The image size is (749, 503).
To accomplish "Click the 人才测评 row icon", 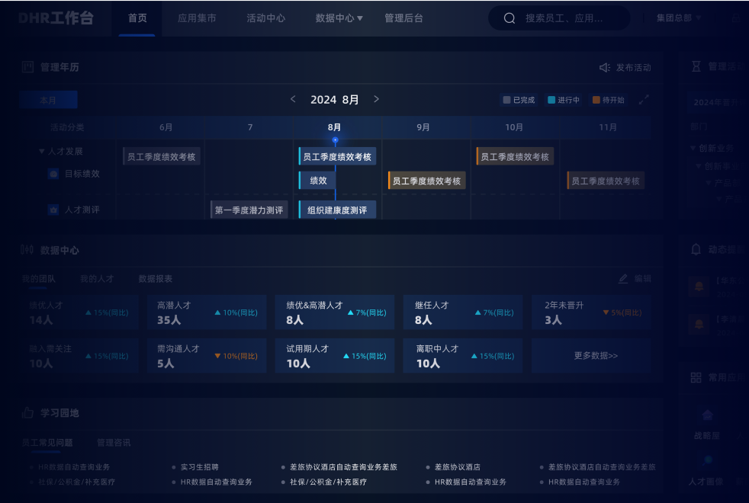I will (53, 210).
